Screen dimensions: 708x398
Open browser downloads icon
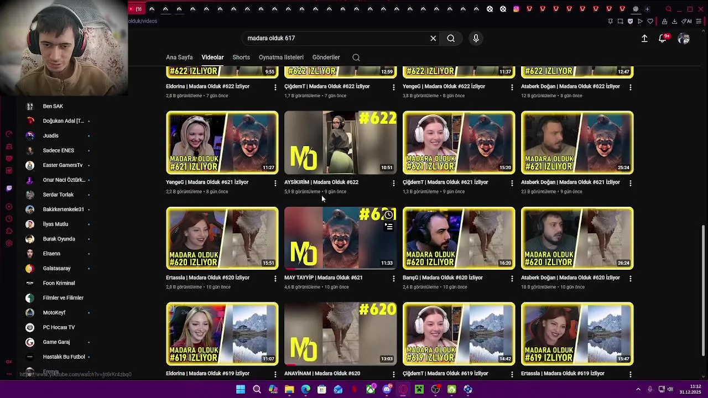[x=674, y=21]
